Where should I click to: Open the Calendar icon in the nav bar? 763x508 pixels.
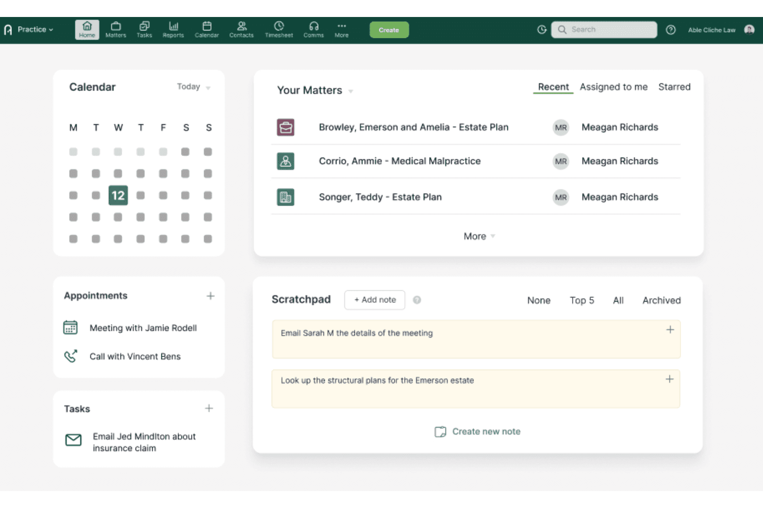207,29
